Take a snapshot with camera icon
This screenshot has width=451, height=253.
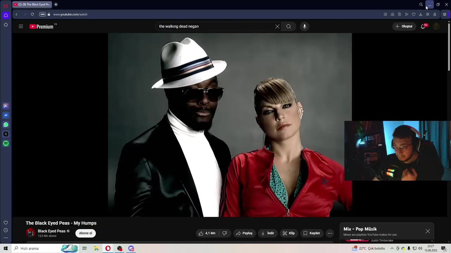point(393,14)
